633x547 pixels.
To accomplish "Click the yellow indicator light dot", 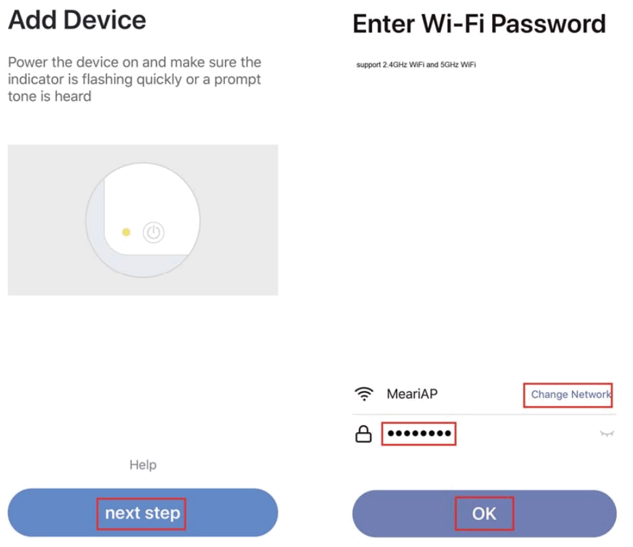I will (x=126, y=232).
